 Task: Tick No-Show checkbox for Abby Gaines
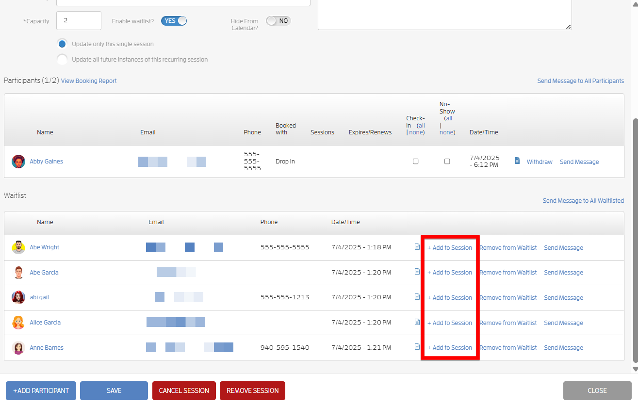coord(447,162)
